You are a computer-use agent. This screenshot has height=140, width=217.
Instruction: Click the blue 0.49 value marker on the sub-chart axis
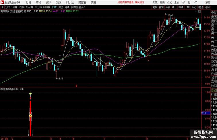(206, 113)
